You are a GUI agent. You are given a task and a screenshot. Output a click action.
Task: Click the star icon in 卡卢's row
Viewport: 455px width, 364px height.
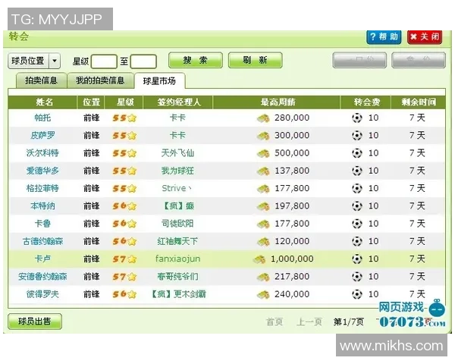tap(131, 259)
